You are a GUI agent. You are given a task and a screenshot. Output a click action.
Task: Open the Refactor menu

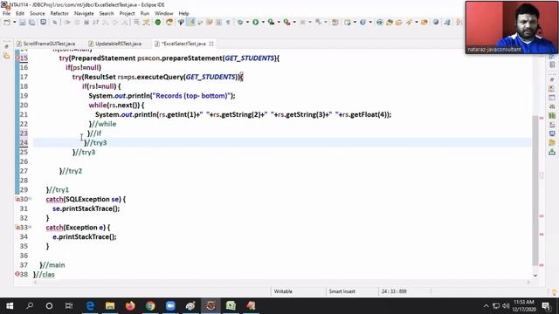[x=59, y=14]
